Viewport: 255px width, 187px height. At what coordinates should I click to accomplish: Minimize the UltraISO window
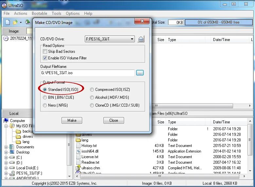point(225,4)
